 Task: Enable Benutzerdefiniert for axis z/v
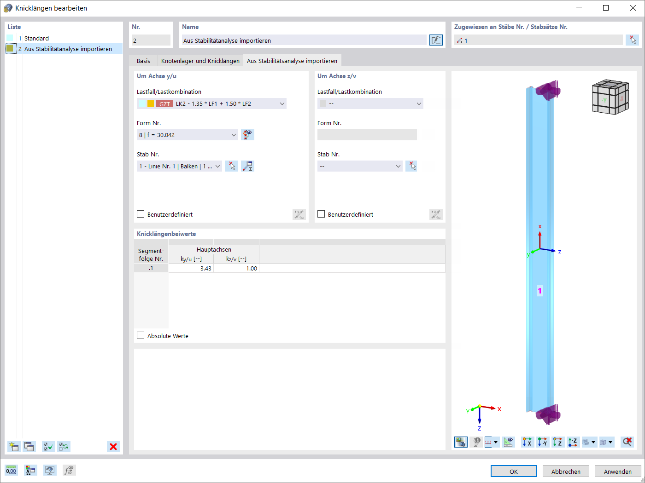(321, 214)
